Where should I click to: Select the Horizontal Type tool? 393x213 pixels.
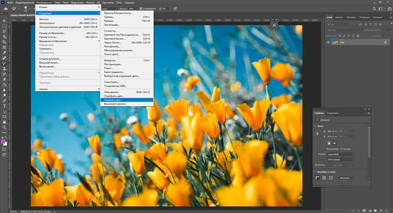[4, 106]
